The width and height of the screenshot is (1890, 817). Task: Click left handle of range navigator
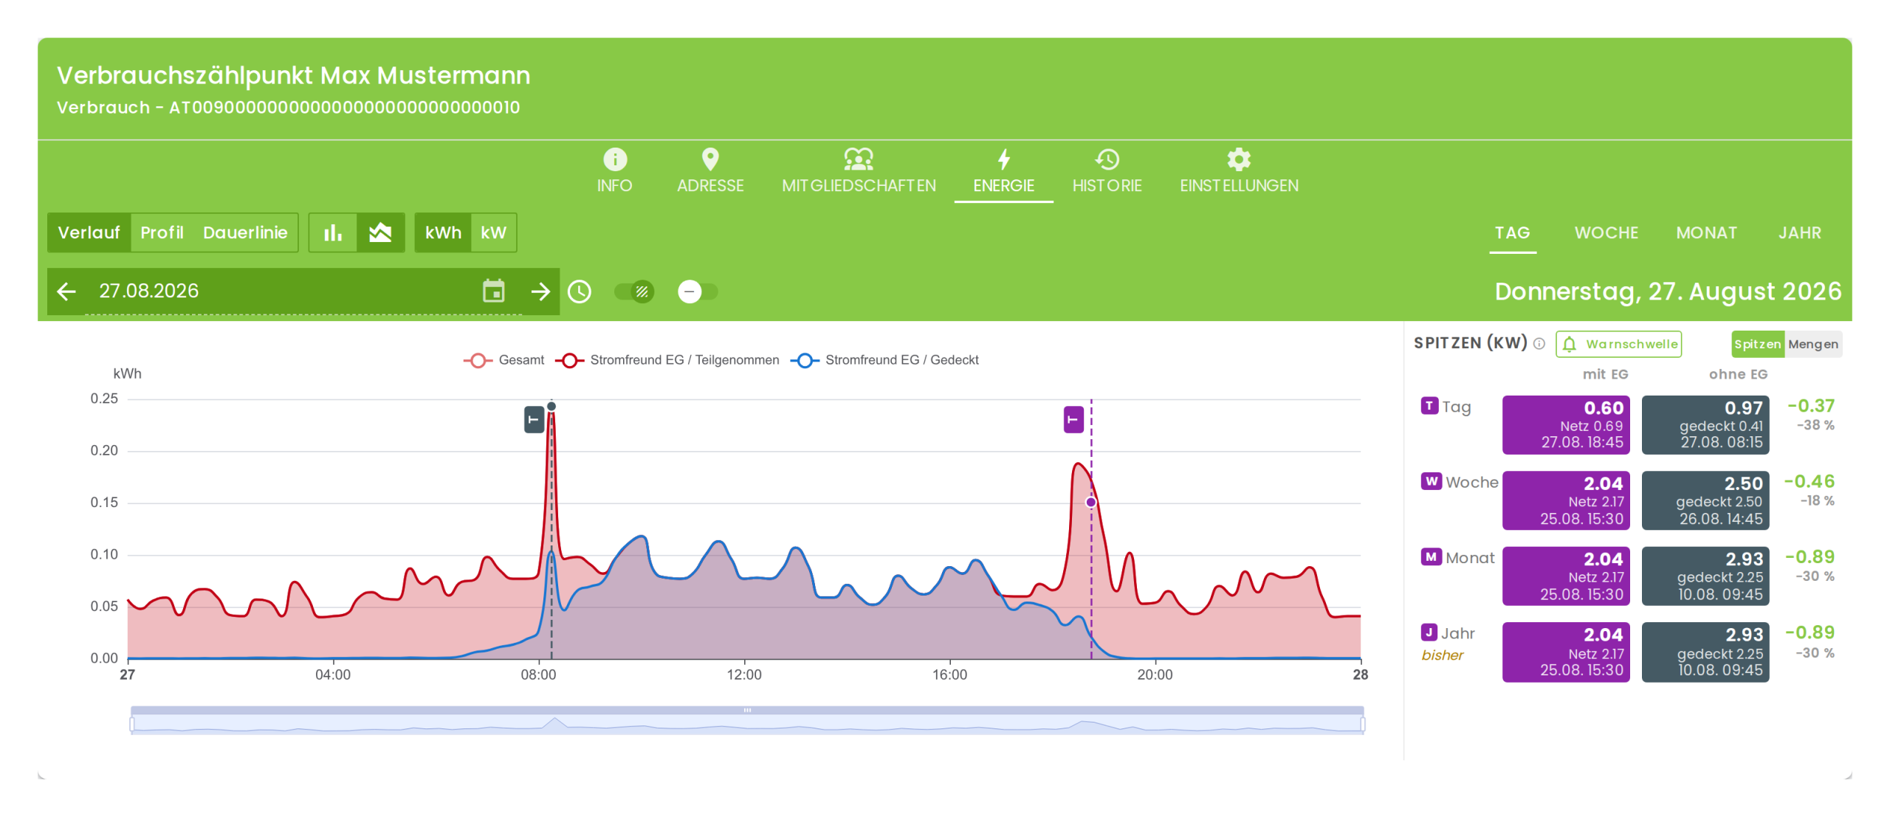click(x=132, y=725)
